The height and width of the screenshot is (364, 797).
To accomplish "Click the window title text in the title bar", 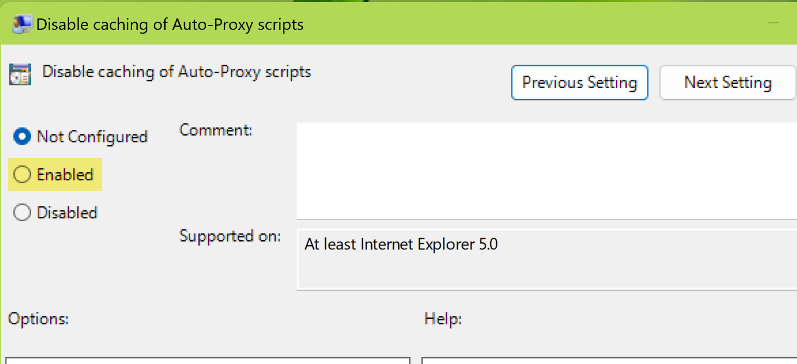I will 170,24.
